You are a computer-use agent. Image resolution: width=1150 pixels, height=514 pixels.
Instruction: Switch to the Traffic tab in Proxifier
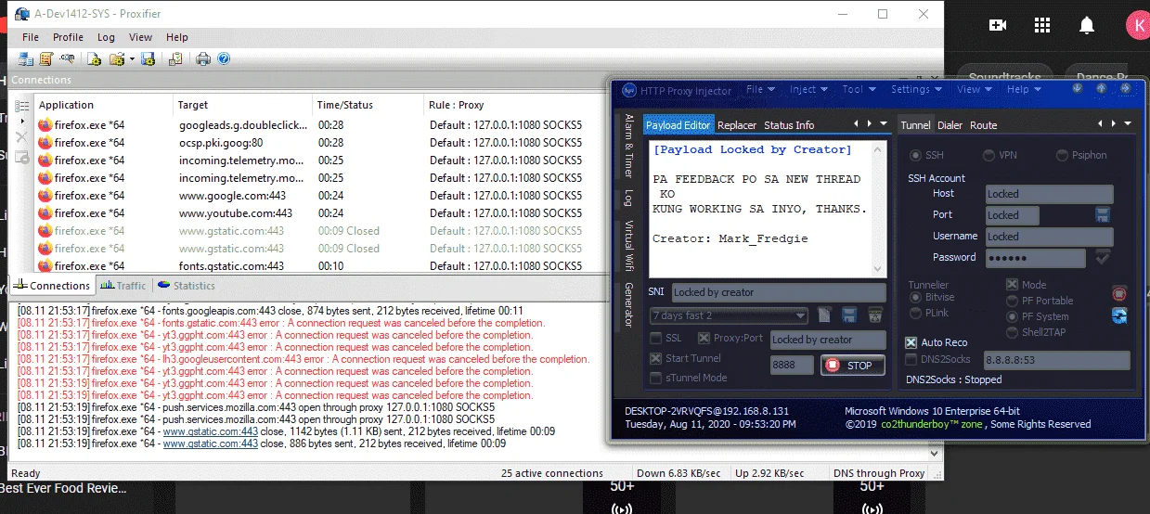[123, 286]
